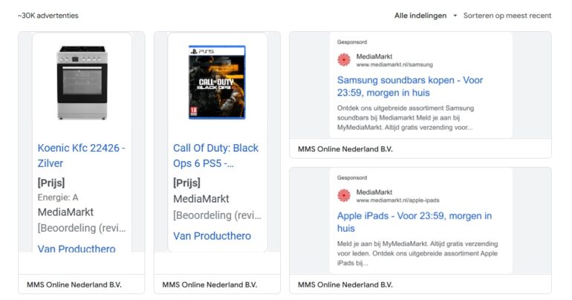Image resolution: width=572 pixels, height=300 pixels.
Task: Open the Call of Duty PS5 cover image
Action: coord(217,82)
